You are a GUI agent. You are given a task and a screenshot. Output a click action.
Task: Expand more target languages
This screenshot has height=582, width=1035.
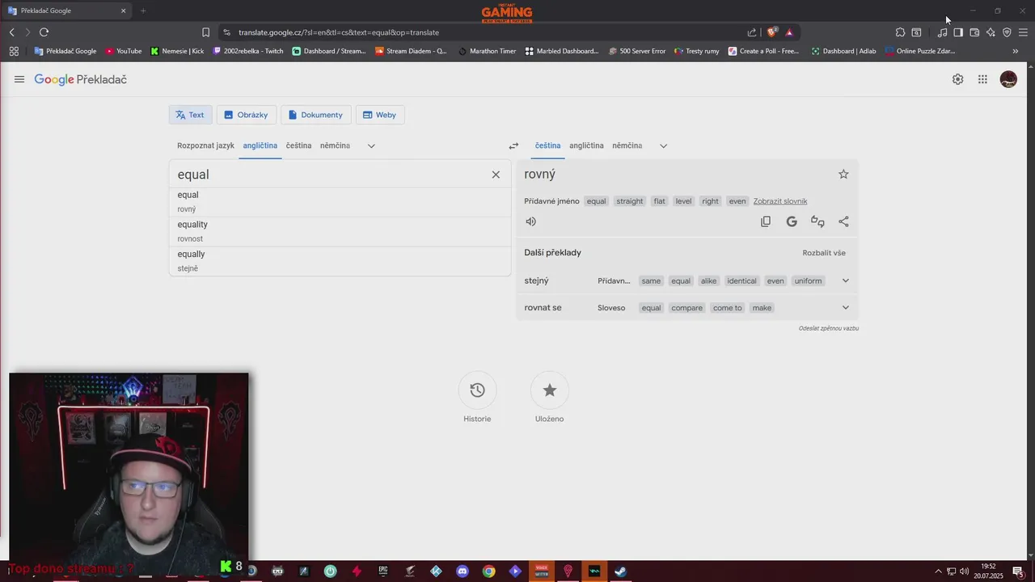pyautogui.click(x=663, y=146)
